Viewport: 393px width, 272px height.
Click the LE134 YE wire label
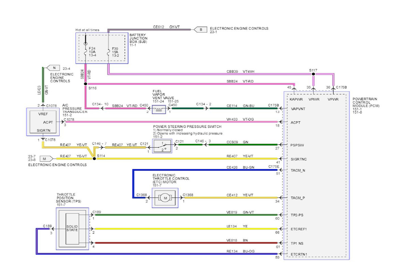pos(237,226)
